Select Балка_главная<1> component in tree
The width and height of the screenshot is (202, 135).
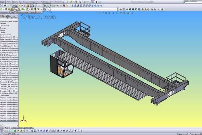coord(9,37)
